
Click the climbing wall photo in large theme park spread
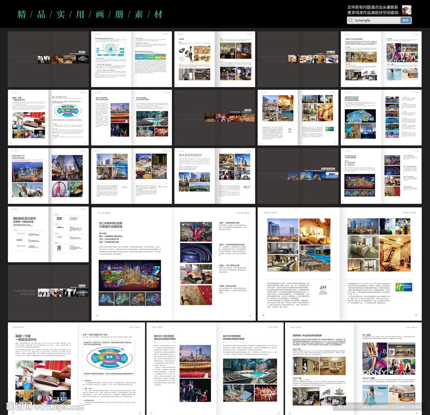(196, 295)
